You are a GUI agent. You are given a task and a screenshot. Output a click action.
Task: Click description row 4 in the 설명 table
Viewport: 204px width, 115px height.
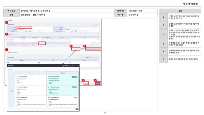(x=180, y=17)
